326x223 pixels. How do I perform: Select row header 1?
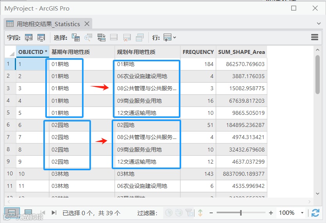10,64
